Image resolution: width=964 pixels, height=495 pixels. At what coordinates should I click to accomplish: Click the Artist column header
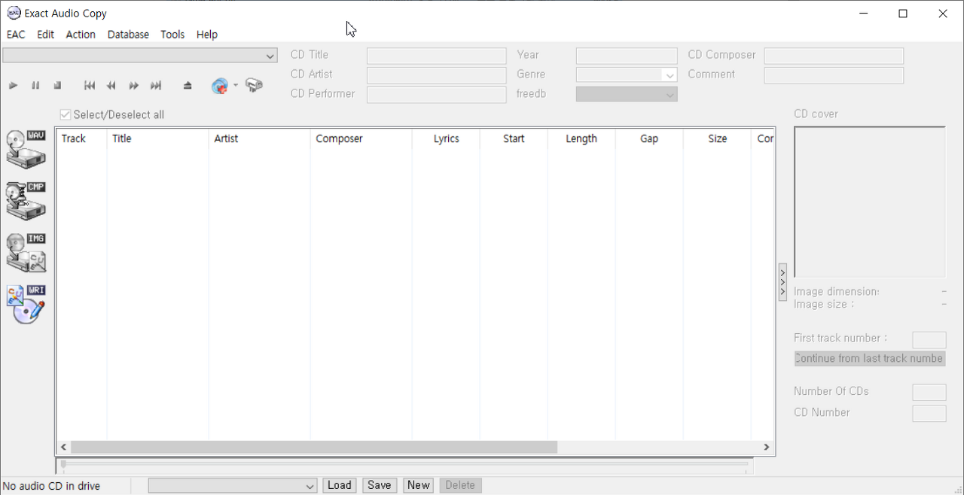[259, 138]
